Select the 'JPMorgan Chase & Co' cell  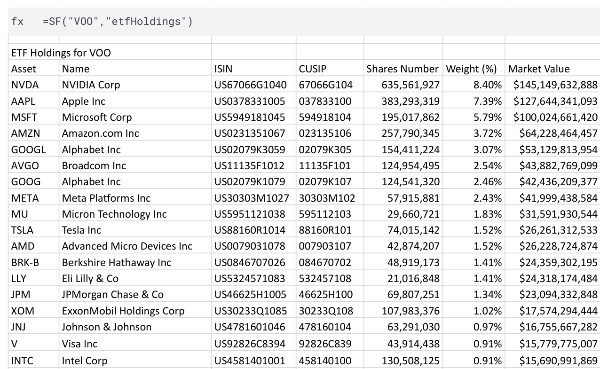(135, 294)
